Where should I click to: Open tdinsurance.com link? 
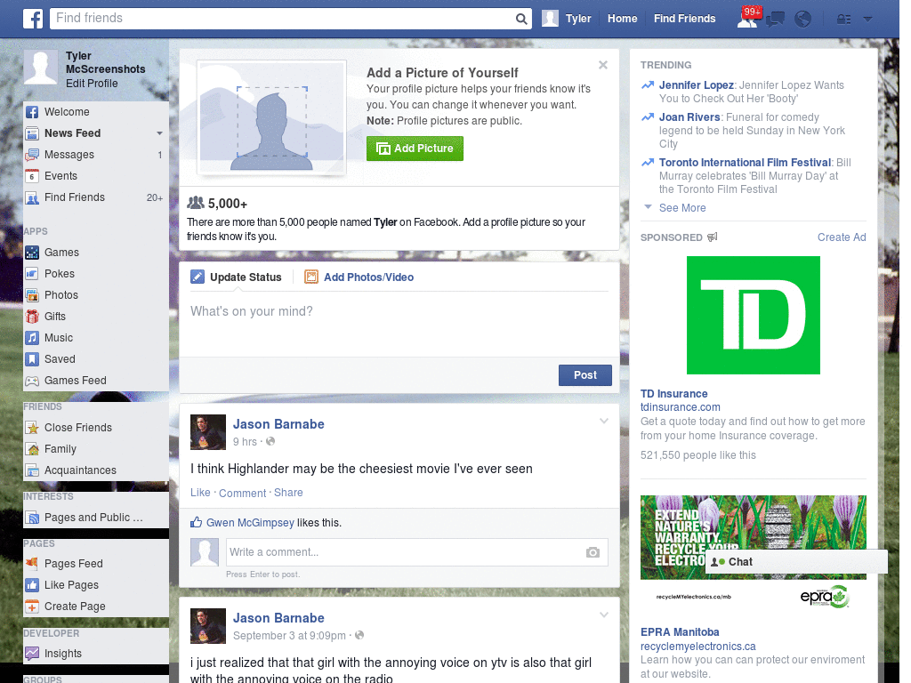681,407
